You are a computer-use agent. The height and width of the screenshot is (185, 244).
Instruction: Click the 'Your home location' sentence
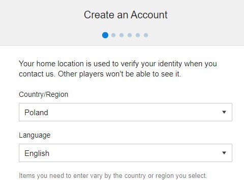tap(118, 64)
